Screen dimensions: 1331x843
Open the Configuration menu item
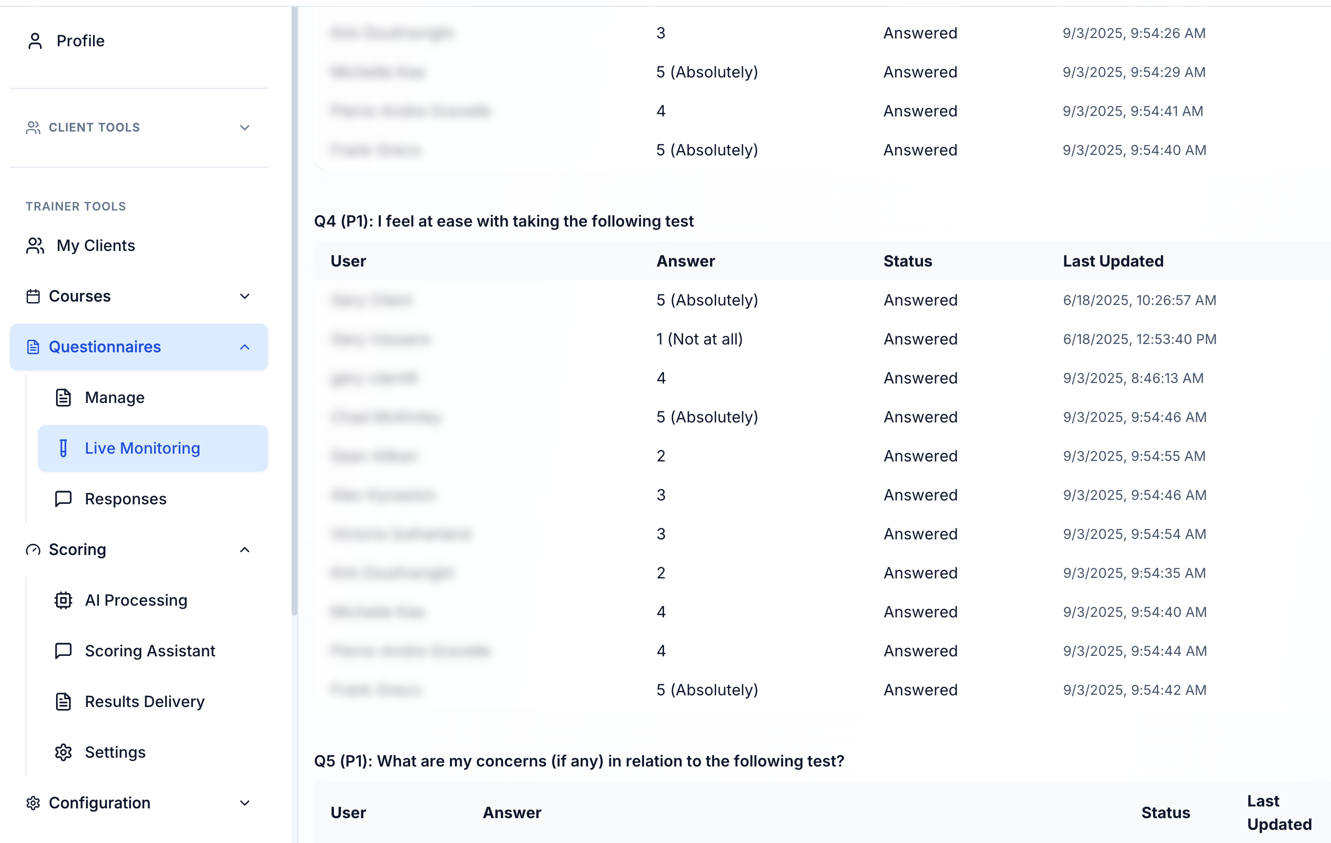coord(99,803)
